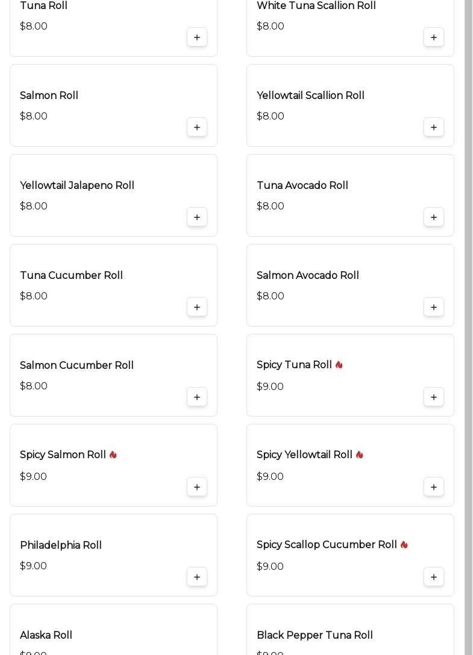The height and width of the screenshot is (655, 473).
Task: Open Philadelphia Roll item name
Action: (x=61, y=546)
